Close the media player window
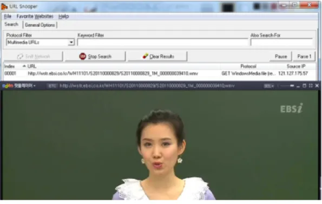 (x=317, y=86)
